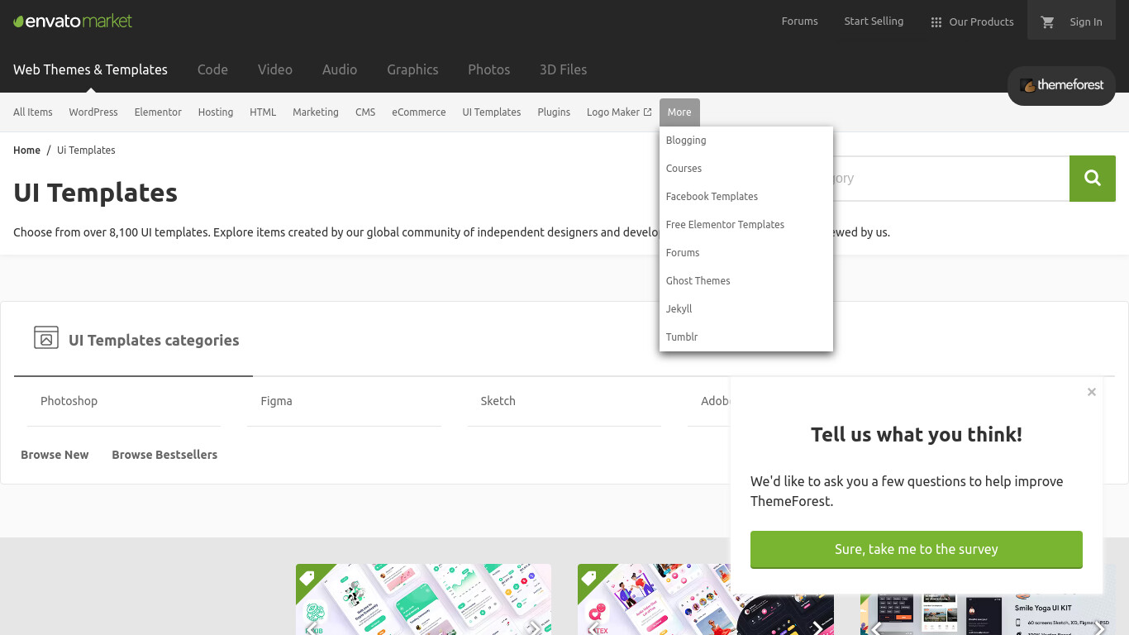Click the Envato Market logo

73,21
